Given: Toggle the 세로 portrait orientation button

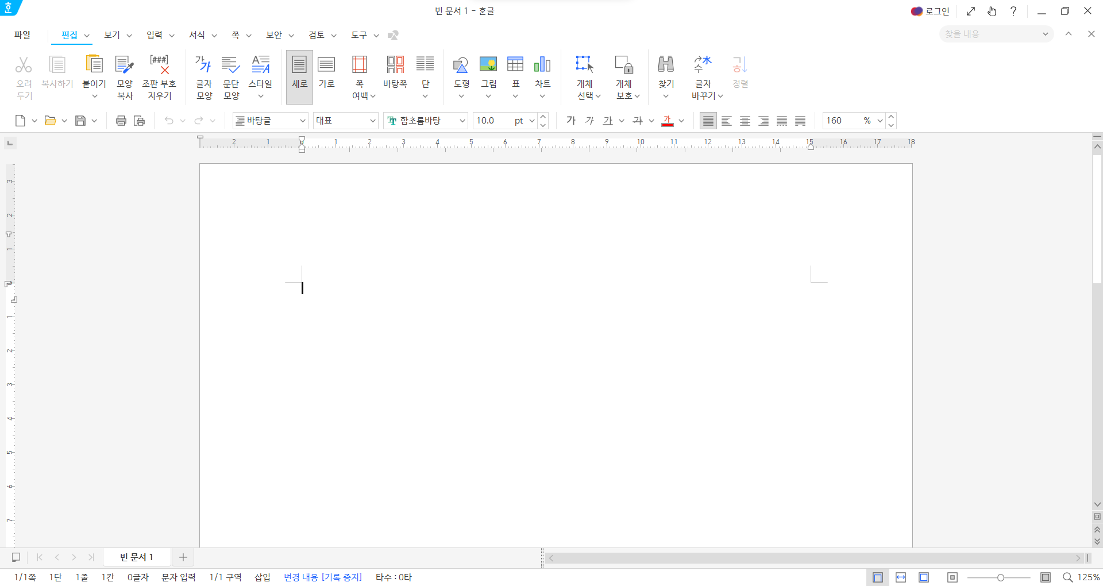Looking at the screenshot, I should 299,76.
